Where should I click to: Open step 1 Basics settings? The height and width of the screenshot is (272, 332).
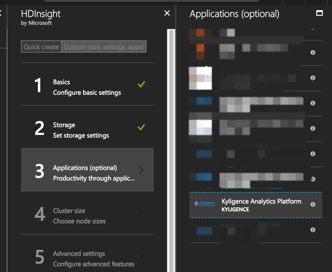pyautogui.click(x=87, y=87)
